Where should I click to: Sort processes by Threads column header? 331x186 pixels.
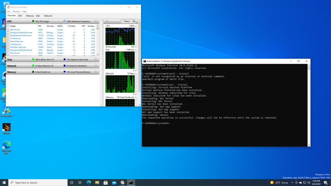(x=71, y=26)
